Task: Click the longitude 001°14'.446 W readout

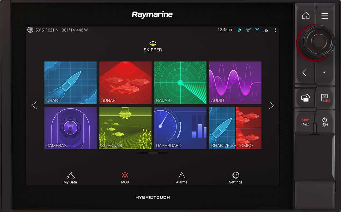Action: coord(75,30)
